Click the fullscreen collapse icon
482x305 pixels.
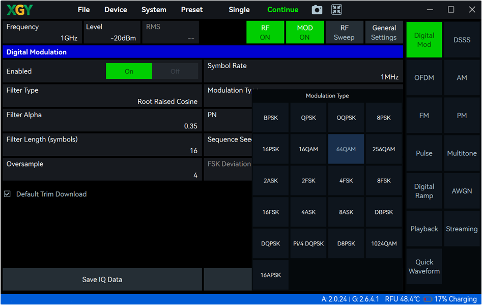point(336,10)
